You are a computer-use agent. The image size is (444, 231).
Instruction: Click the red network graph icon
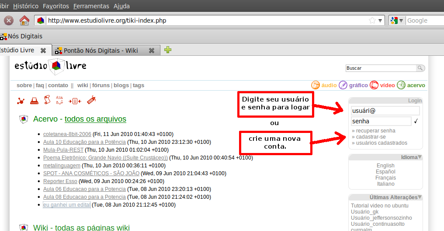pyautogui.click(x=21, y=101)
